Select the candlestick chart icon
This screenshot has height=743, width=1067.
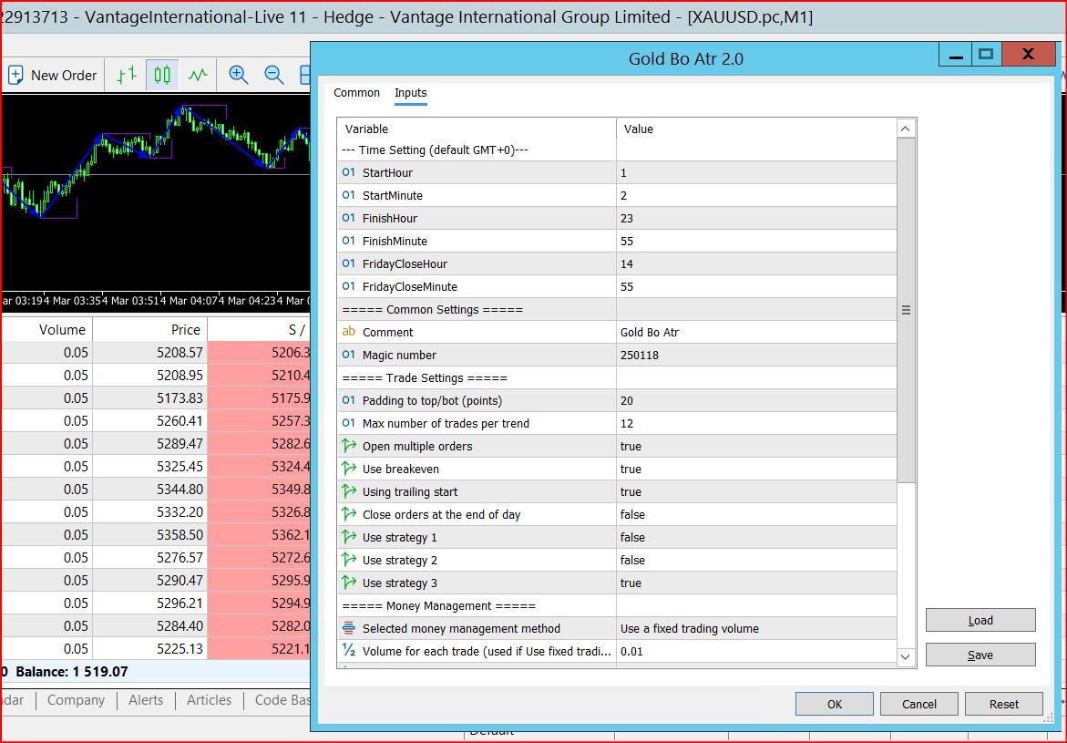(162, 76)
